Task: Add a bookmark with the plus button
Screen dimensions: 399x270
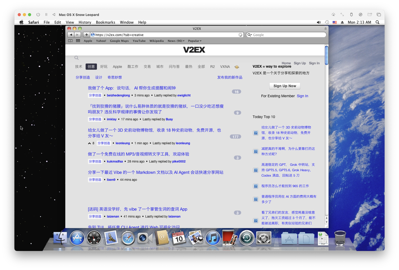Action: point(87,35)
